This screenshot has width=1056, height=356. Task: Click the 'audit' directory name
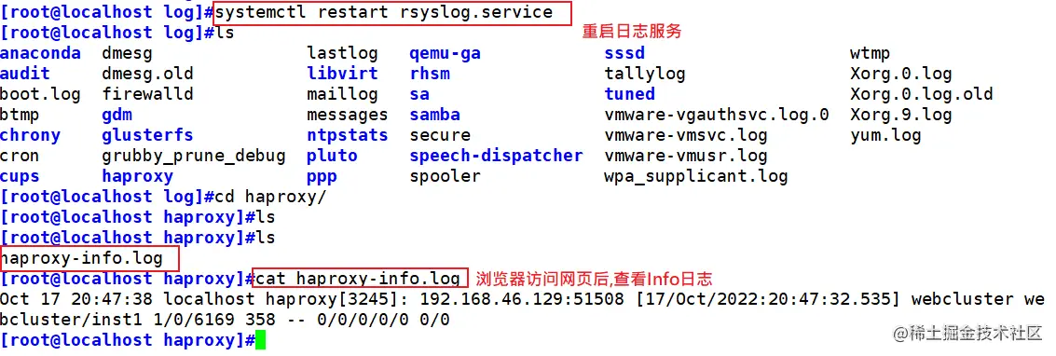[25, 74]
